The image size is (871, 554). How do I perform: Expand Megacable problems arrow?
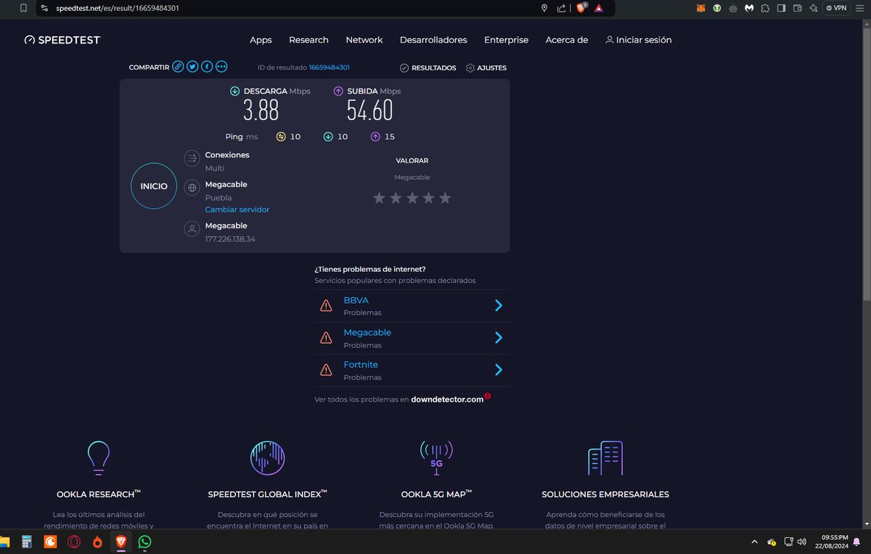tap(499, 337)
